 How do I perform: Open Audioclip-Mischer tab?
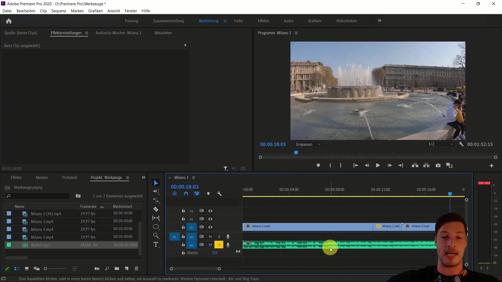tap(118, 33)
